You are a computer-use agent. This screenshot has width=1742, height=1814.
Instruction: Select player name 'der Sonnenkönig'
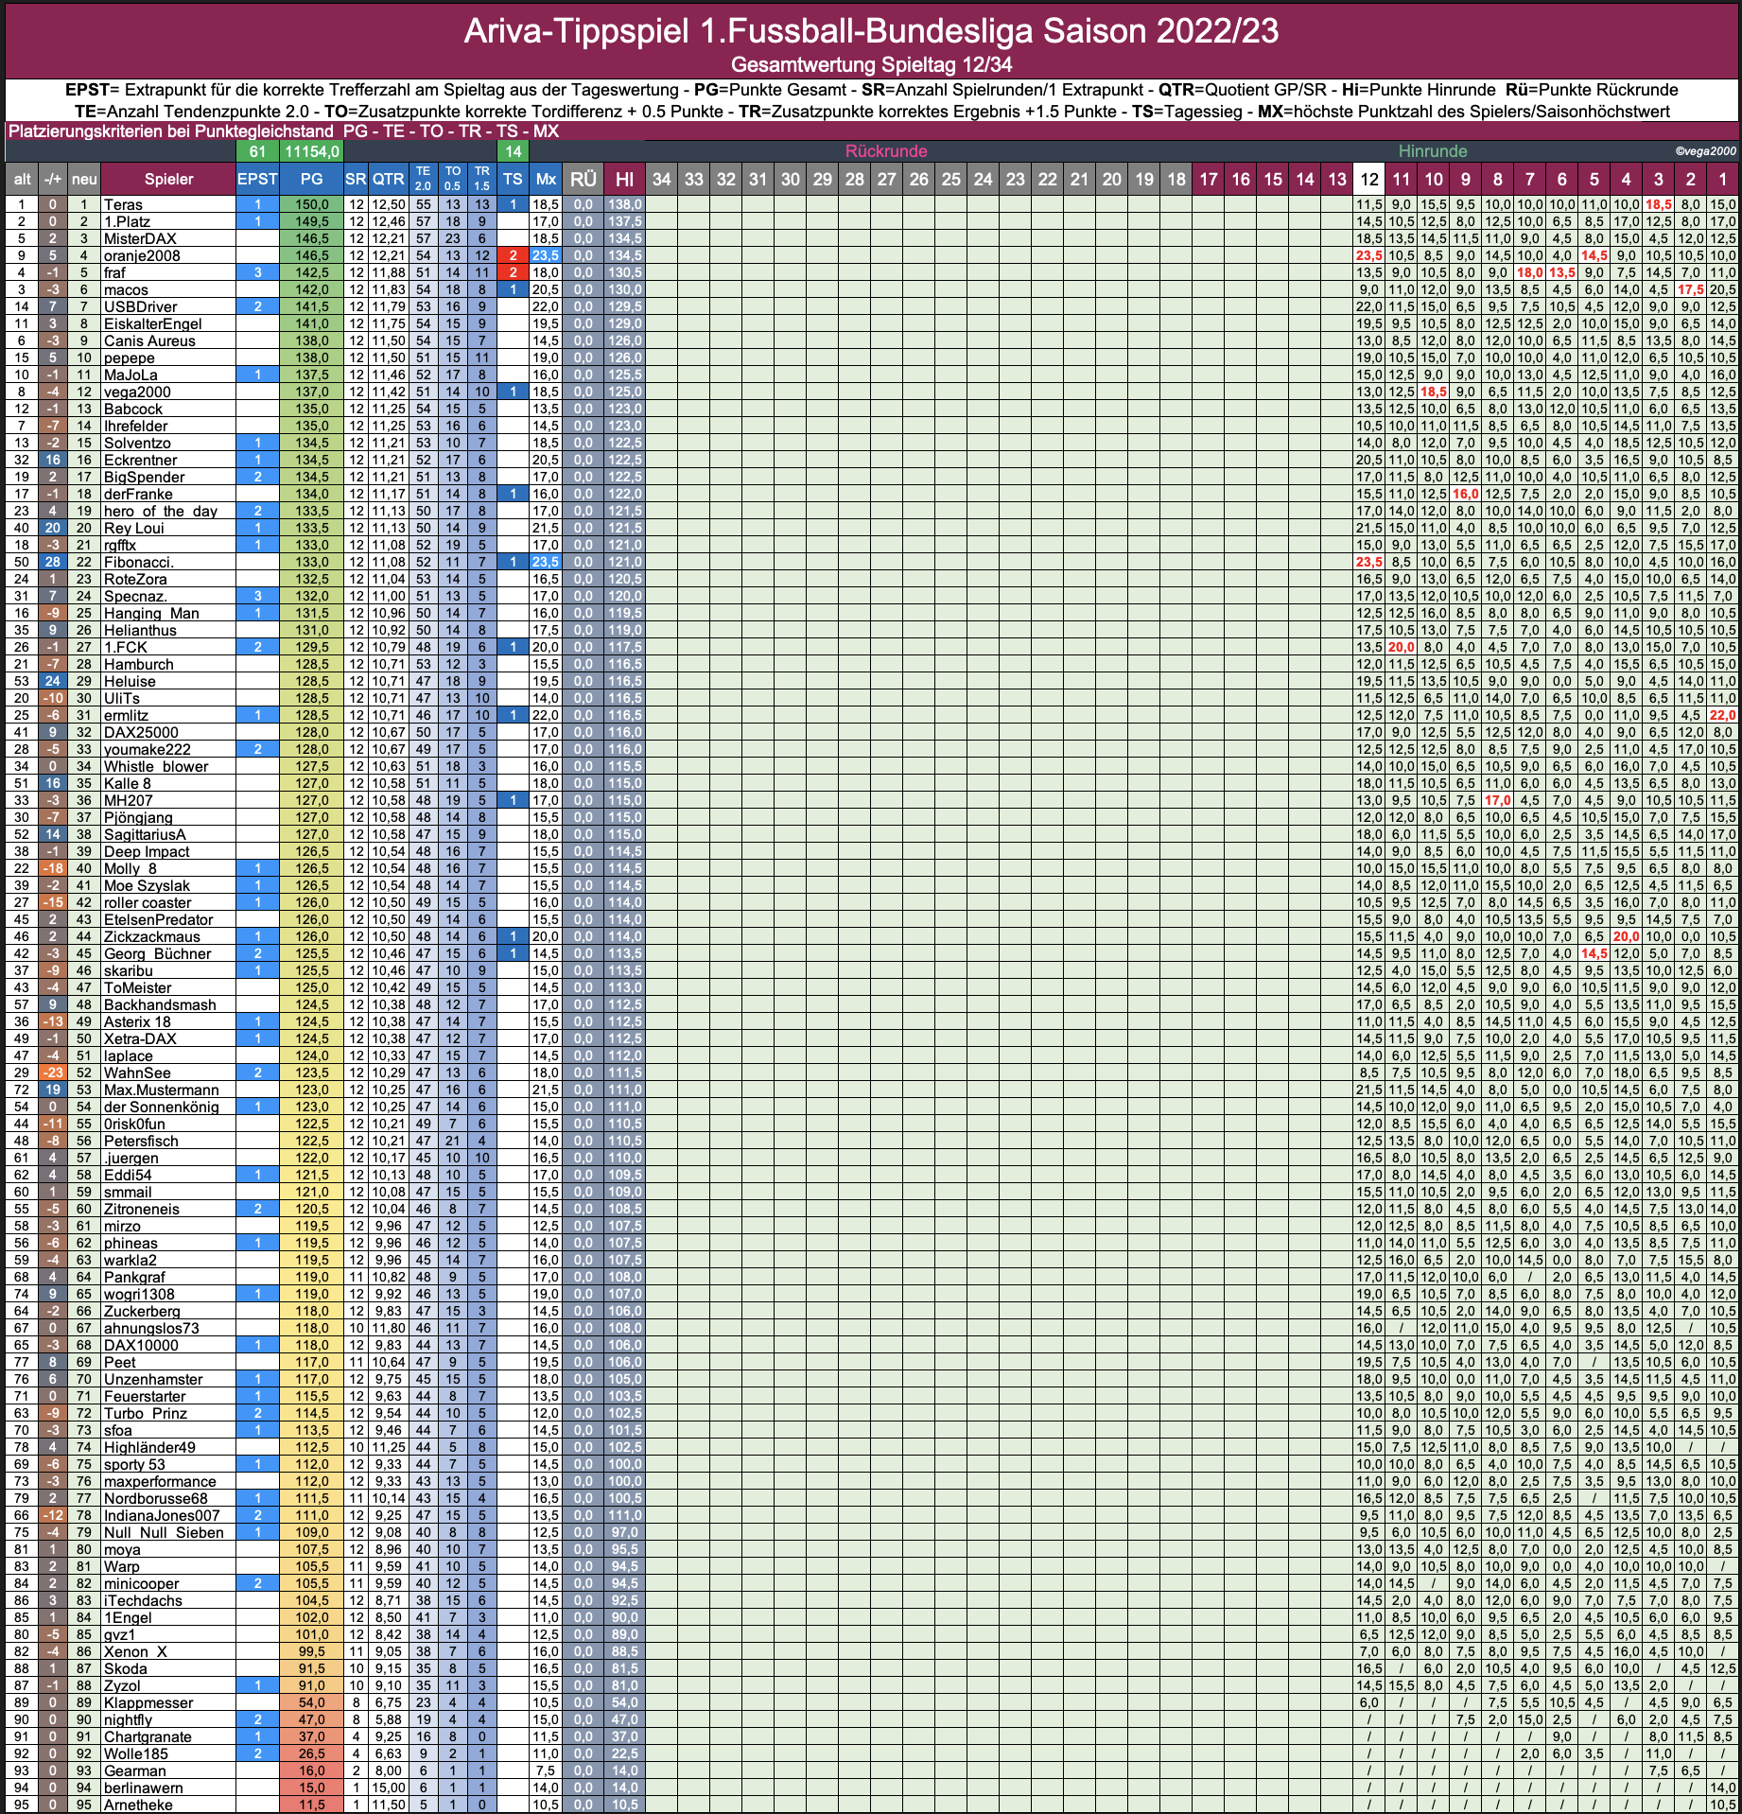(161, 1107)
